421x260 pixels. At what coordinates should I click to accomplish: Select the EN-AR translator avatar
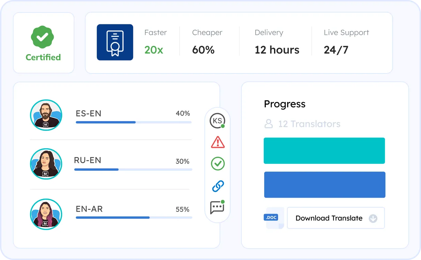46,214
